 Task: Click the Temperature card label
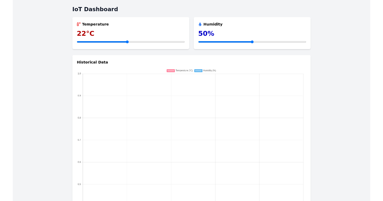95,24
